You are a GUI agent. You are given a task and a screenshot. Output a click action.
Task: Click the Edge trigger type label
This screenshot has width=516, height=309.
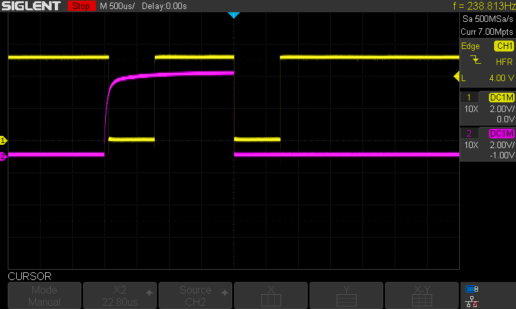[x=470, y=46]
